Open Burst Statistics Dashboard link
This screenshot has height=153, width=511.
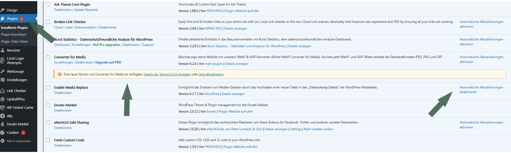62,45
